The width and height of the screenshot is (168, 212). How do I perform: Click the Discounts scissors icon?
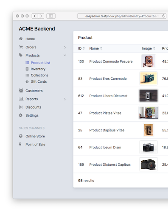pyautogui.click(x=21, y=107)
